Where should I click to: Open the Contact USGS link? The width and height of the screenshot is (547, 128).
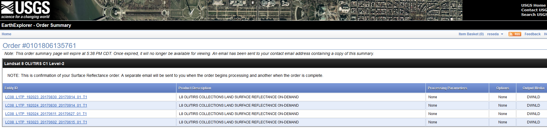[534, 10]
